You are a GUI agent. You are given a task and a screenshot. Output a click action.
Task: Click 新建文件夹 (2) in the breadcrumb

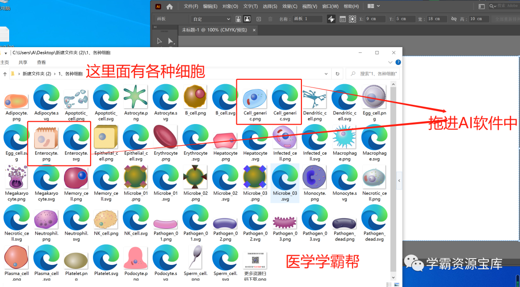coord(37,74)
